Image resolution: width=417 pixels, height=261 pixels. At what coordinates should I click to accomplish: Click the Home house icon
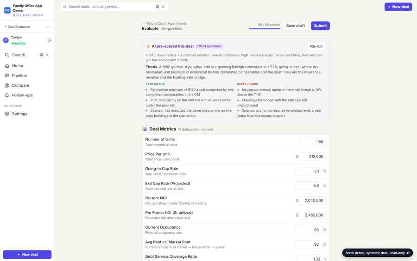point(7,66)
